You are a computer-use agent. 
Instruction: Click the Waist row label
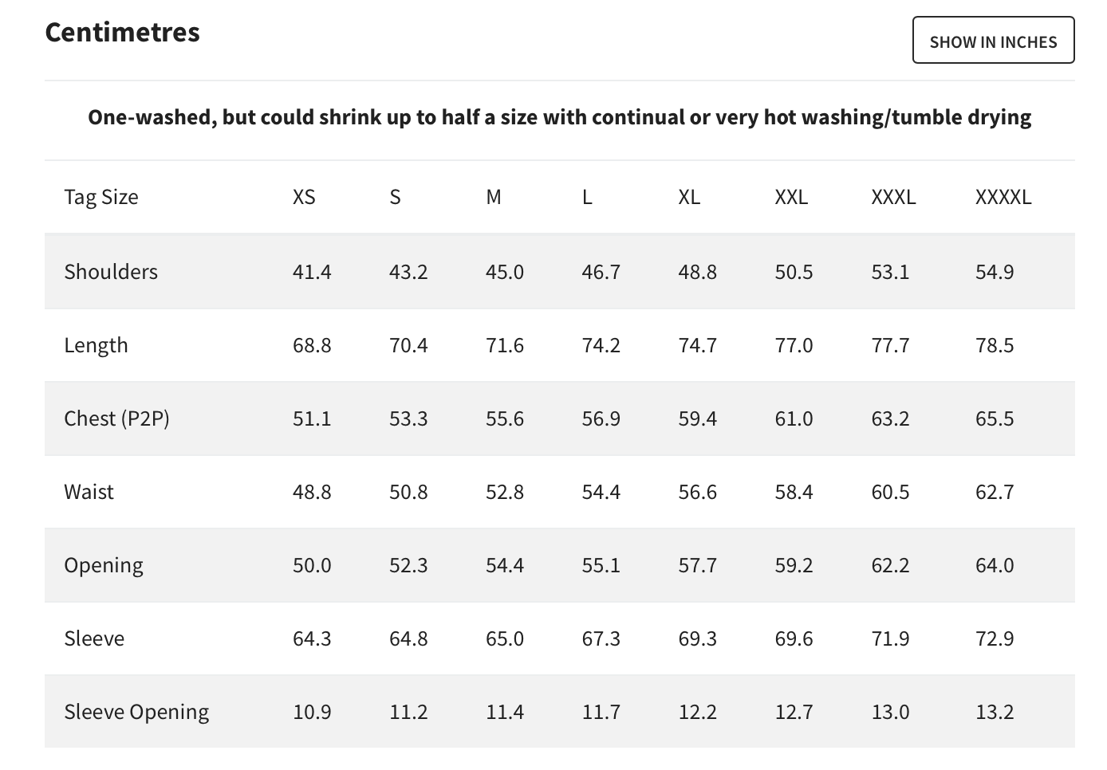click(x=89, y=492)
